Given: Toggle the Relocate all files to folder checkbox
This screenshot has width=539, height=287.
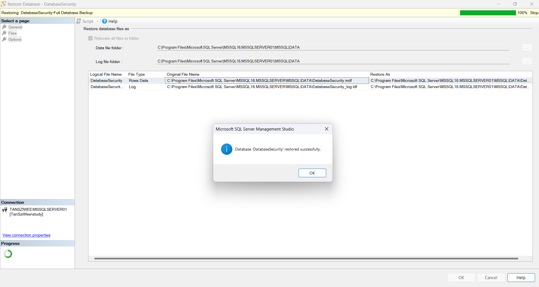Looking at the screenshot, I should 90,38.
